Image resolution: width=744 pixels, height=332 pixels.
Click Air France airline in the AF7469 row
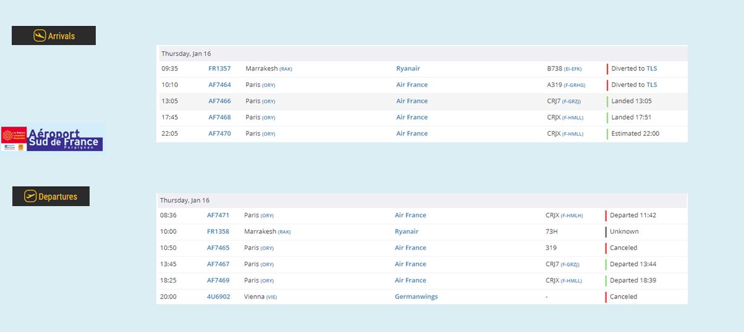tap(410, 280)
